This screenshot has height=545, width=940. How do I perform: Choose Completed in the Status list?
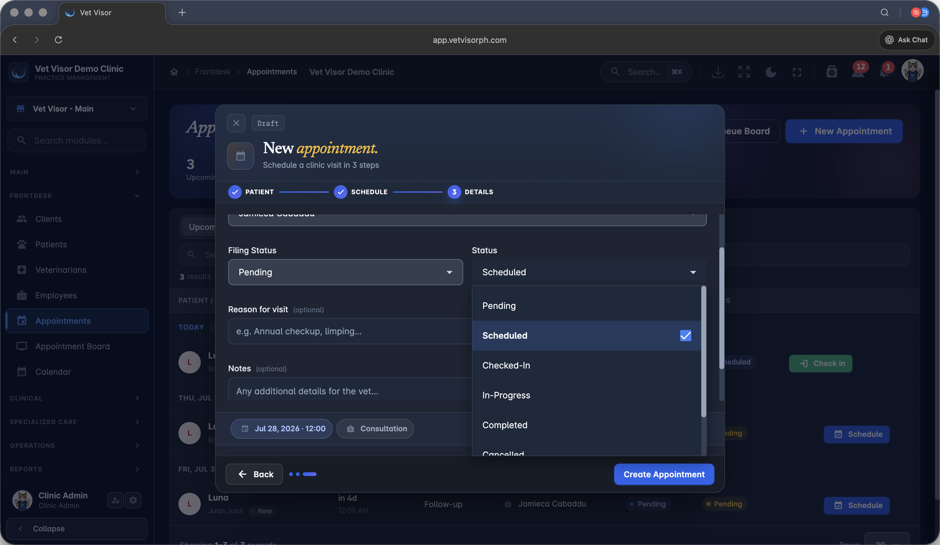[586, 425]
